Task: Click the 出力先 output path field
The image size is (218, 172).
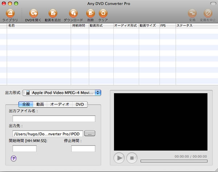Action: [x=48, y=134]
